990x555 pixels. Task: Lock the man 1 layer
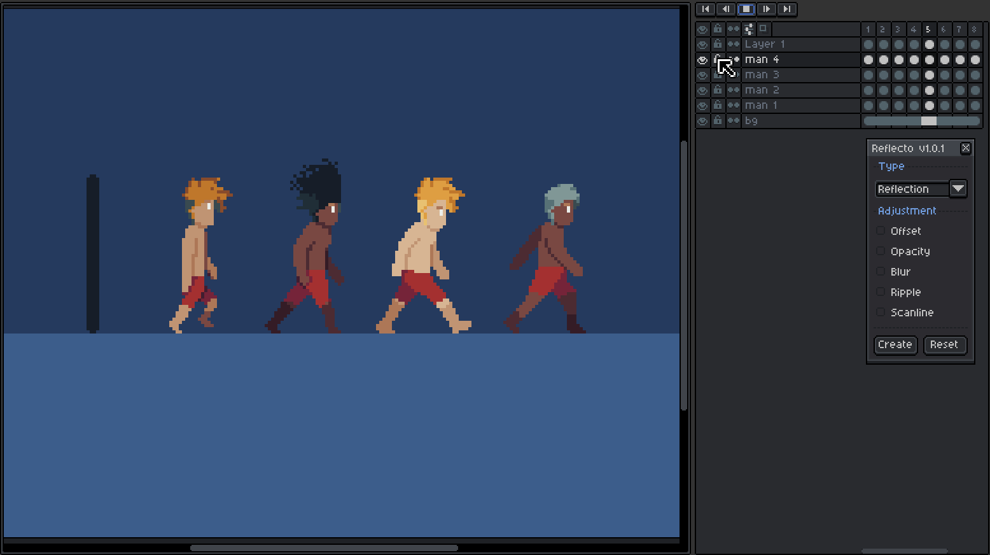point(718,106)
